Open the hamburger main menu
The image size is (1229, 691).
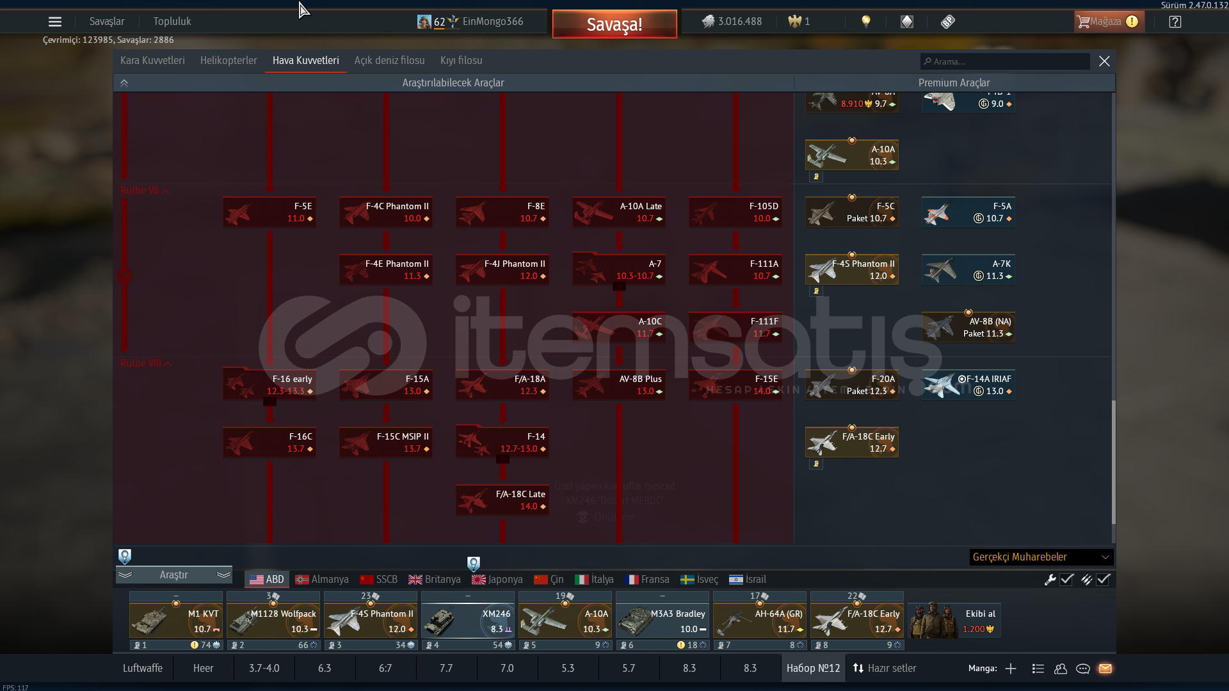coord(55,22)
